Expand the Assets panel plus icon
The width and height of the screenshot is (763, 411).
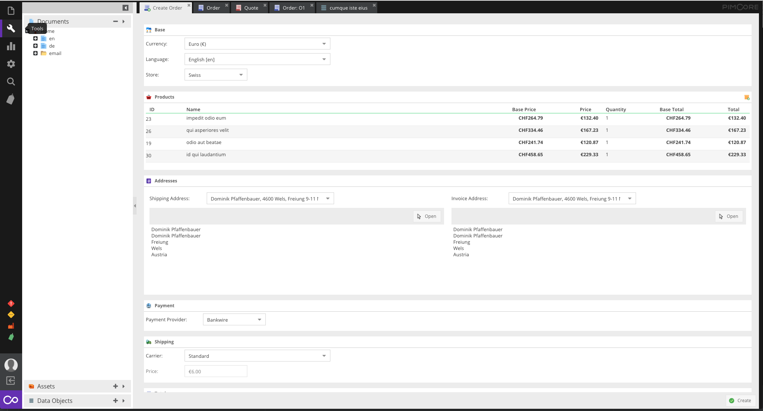pyautogui.click(x=115, y=386)
